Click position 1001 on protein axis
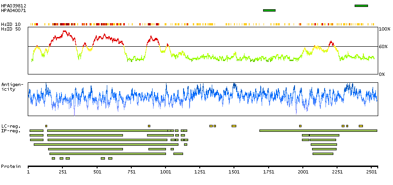The height and width of the screenshot is (185, 393). (x=166, y=172)
